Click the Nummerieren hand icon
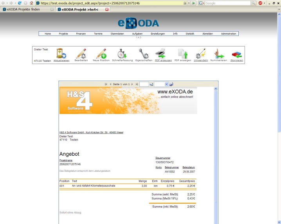This screenshot has width=281, height=224. point(218,53)
